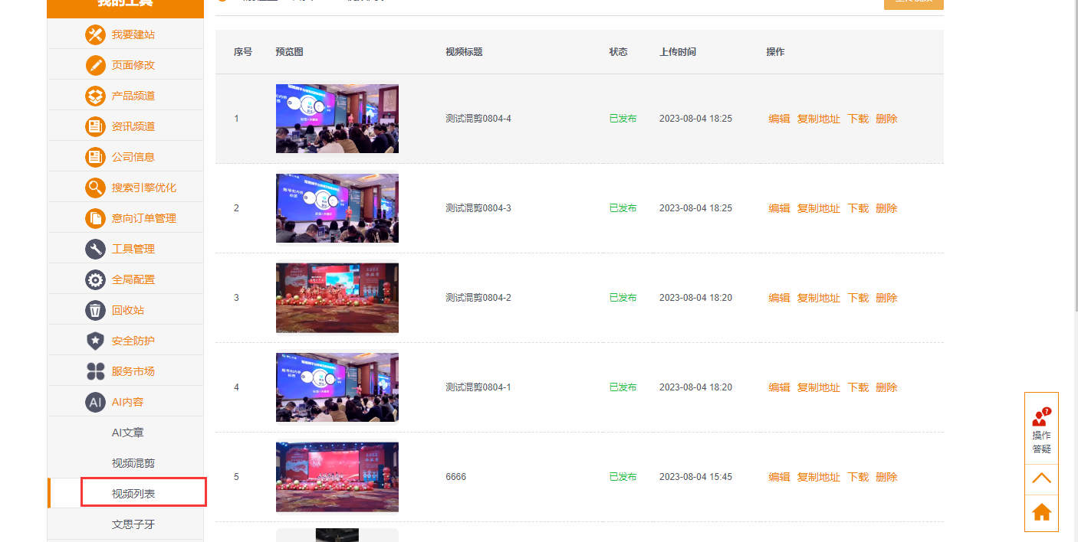Delete video 测试混剪0804-1
This screenshot has height=542, width=1078.
pyautogui.click(x=886, y=387)
